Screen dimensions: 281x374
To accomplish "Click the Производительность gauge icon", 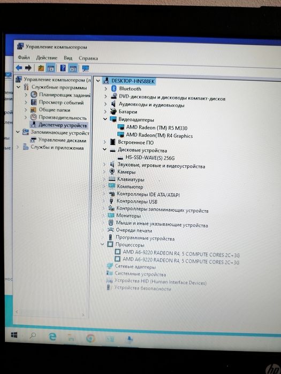I will click(x=34, y=117).
